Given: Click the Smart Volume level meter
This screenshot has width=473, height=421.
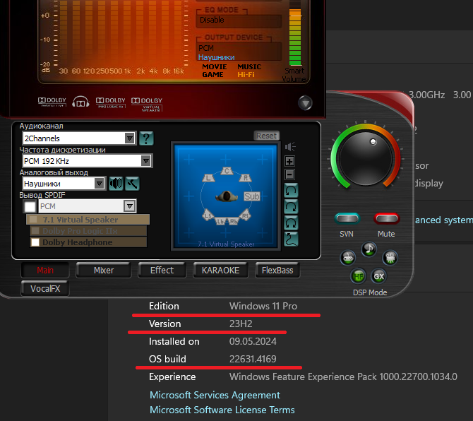Looking at the screenshot, I should 295,33.
